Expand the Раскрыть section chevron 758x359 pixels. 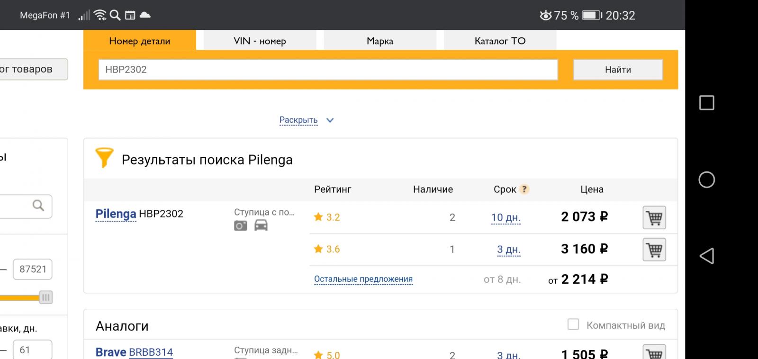330,120
